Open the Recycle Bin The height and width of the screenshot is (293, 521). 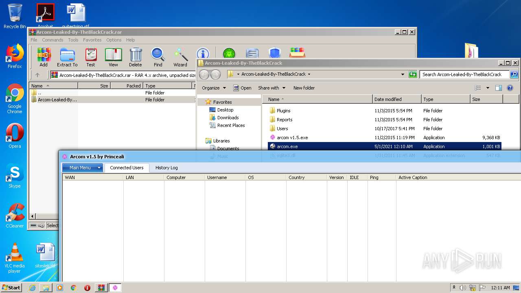(x=15, y=16)
